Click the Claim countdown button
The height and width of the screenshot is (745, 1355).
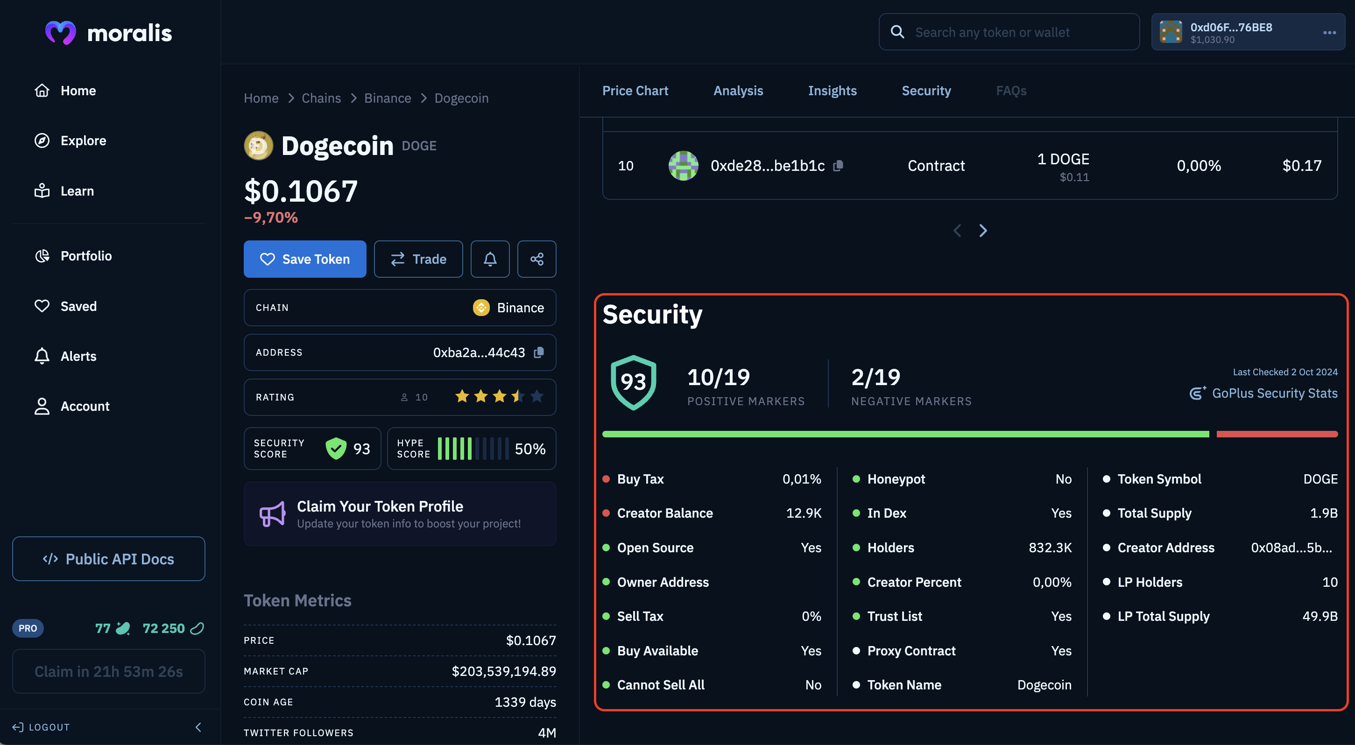[108, 671]
